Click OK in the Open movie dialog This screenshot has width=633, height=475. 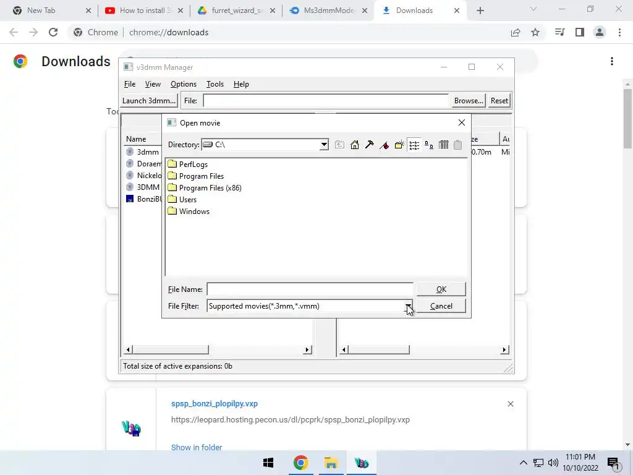[x=441, y=289]
